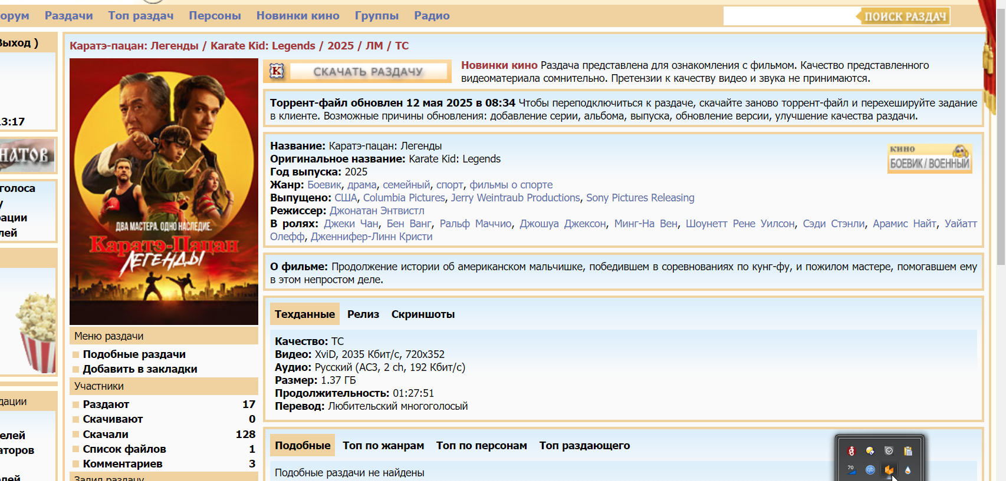Open director Джонатан Энтвистл page
This screenshot has width=1006, height=481.
pos(377,211)
